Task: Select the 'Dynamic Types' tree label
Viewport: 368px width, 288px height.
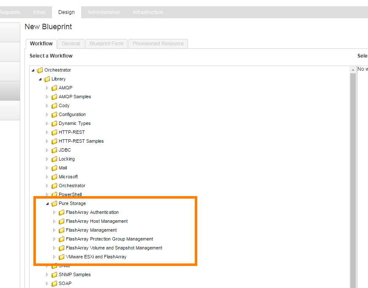Action: tap(75, 124)
